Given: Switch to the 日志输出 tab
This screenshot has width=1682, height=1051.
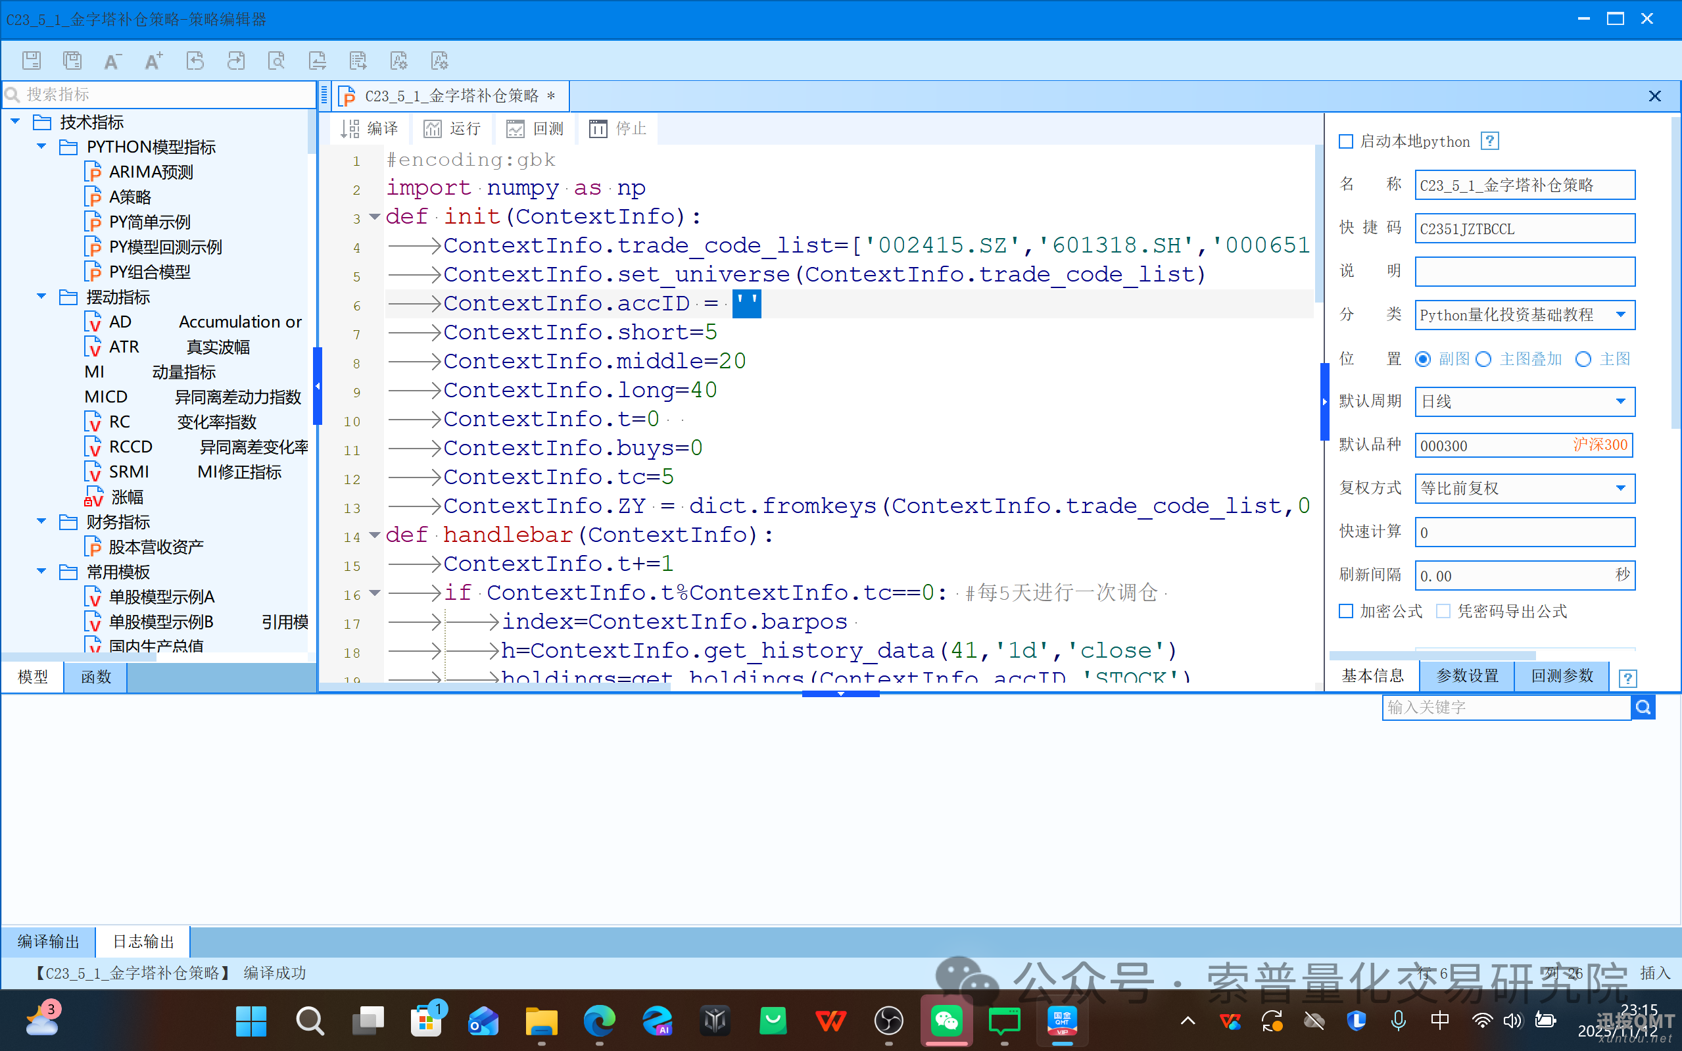Looking at the screenshot, I should pyautogui.click(x=143, y=941).
